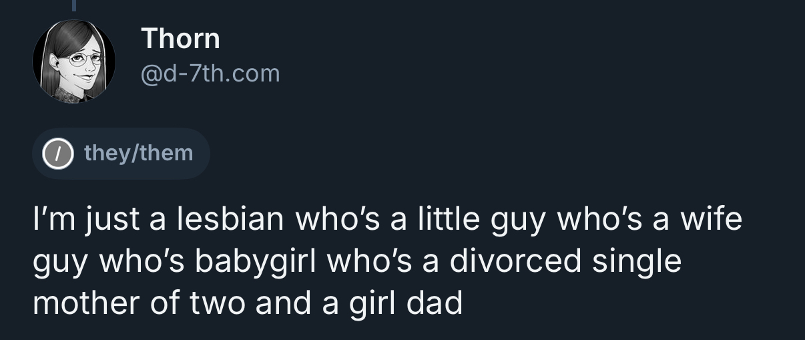Open the @d-7th.com handle link
Screen dimensions: 805x340
[x=210, y=73]
